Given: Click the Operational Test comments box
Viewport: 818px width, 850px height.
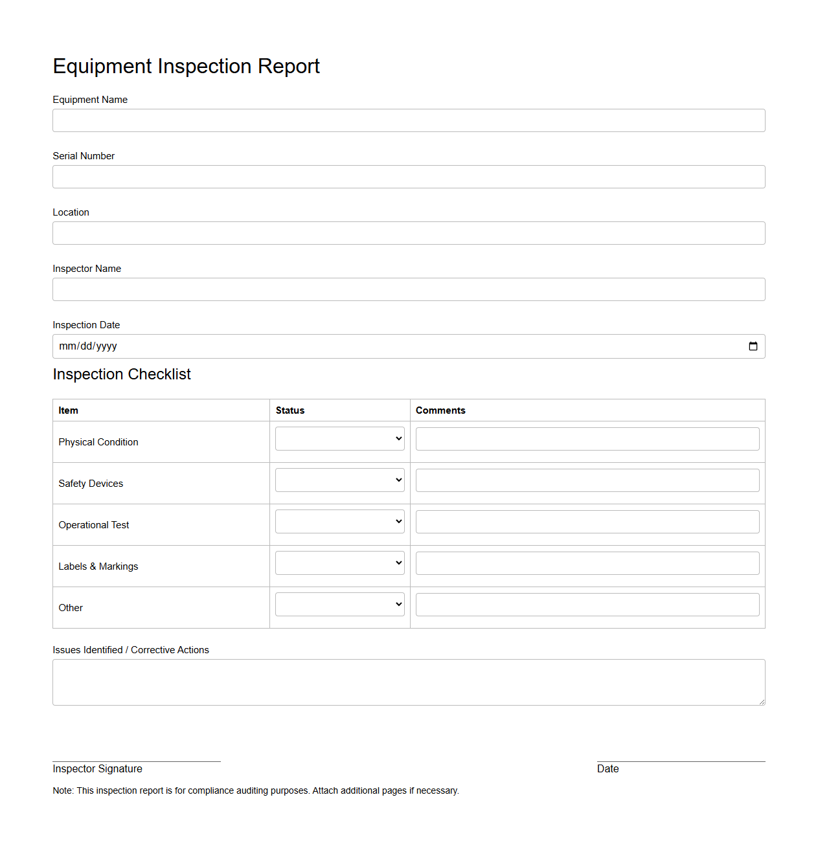Looking at the screenshot, I should tap(587, 521).
